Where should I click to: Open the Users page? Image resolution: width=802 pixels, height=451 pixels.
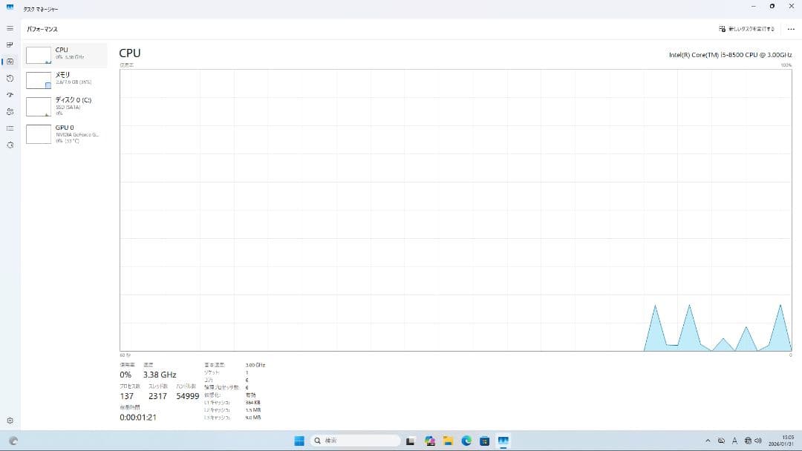click(x=10, y=111)
